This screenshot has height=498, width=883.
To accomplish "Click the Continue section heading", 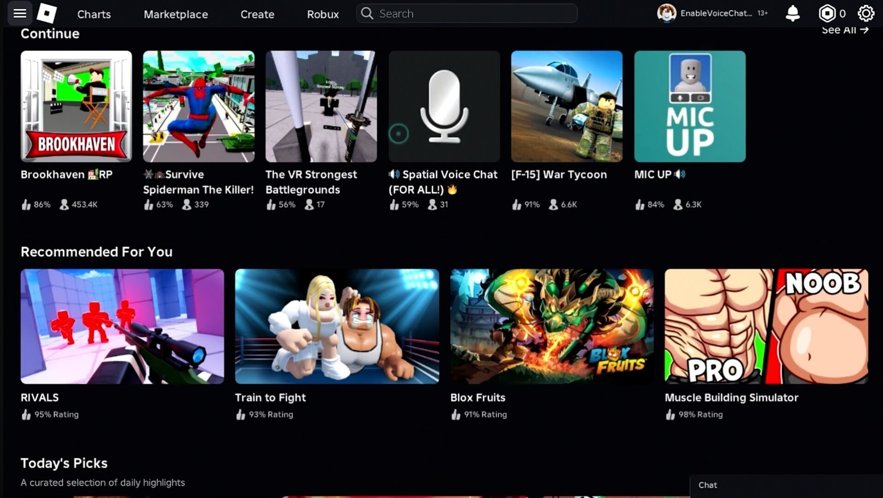I will [50, 34].
